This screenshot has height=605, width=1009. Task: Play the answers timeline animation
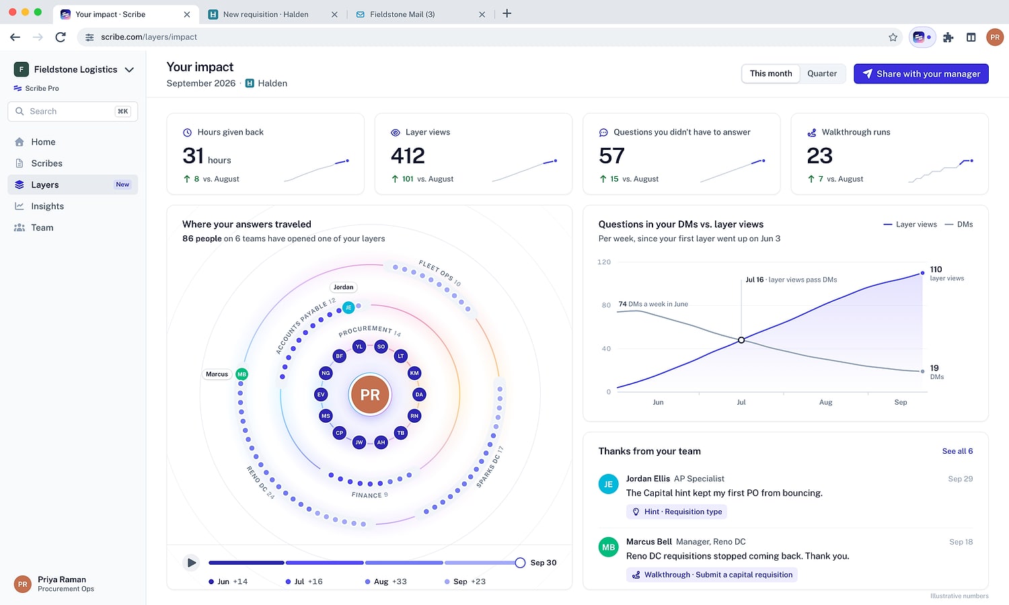192,563
